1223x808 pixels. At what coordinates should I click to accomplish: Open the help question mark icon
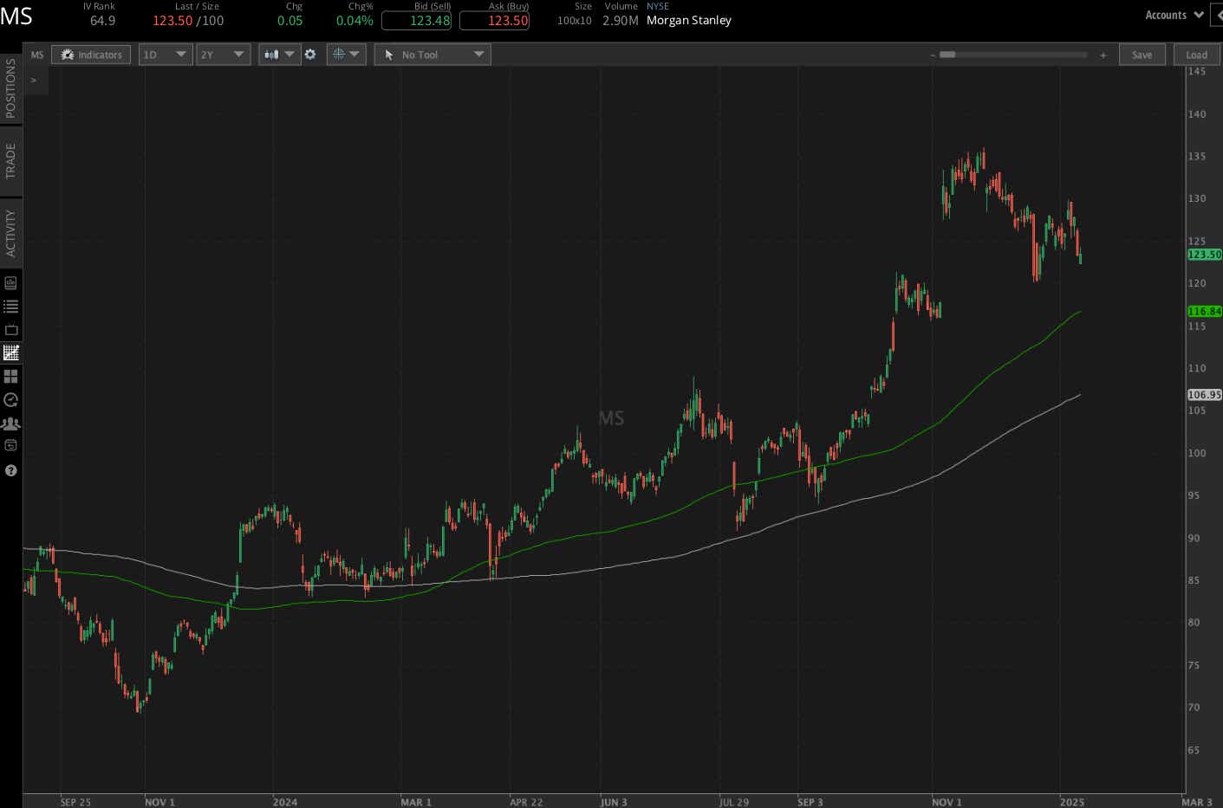point(11,470)
